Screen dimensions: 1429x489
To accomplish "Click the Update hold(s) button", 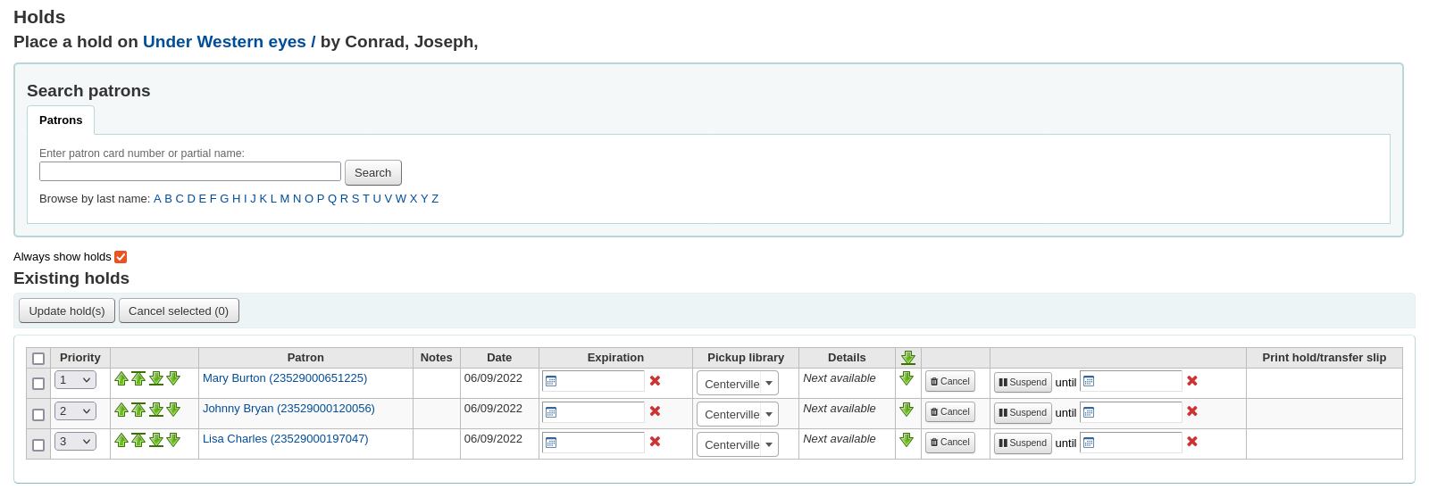I will click(67, 311).
